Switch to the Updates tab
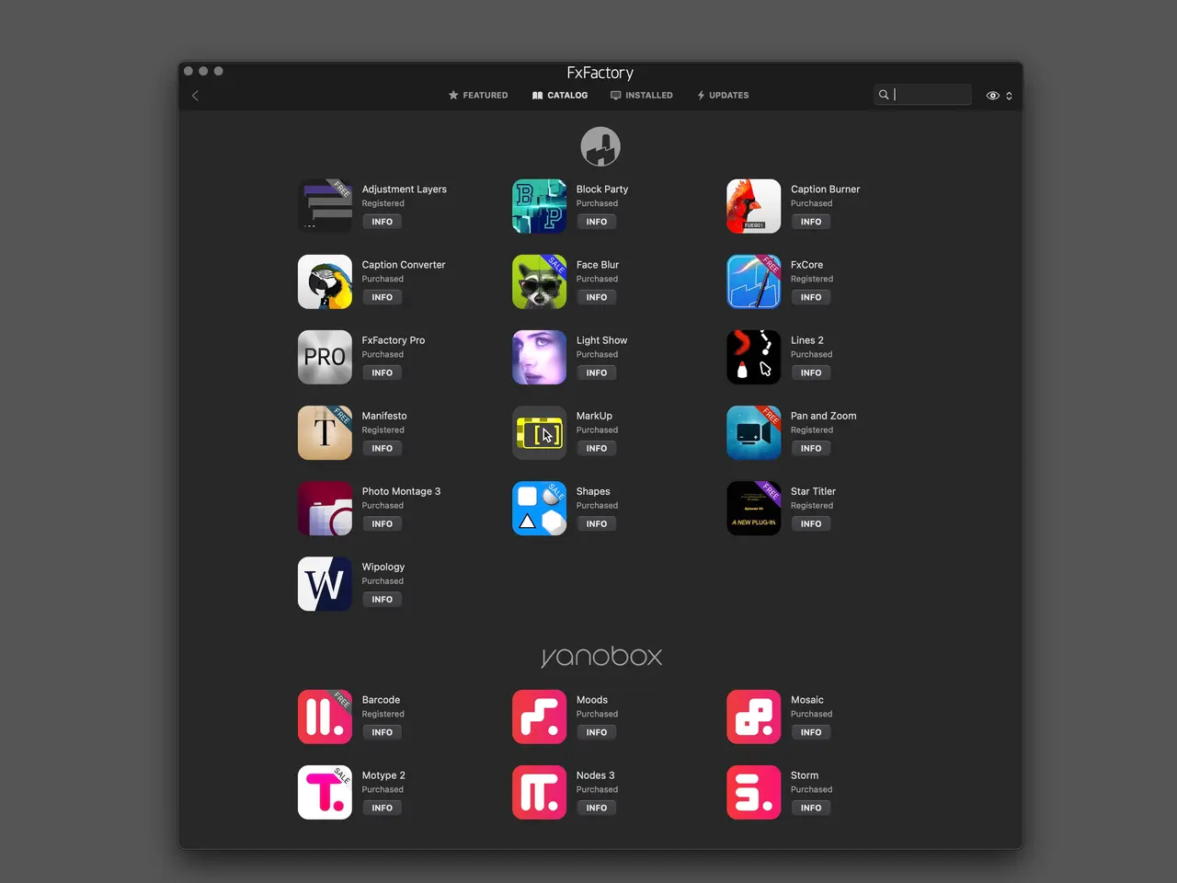Viewport: 1177px width, 883px height. pyautogui.click(x=723, y=96)
